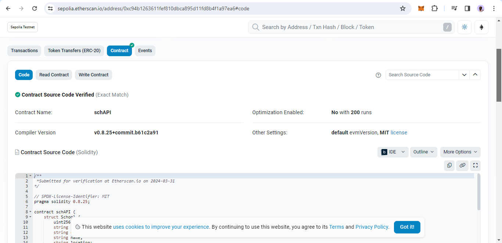502x243 pixels.
Task: Bookmark this page with the star
Action: [403, 8]
